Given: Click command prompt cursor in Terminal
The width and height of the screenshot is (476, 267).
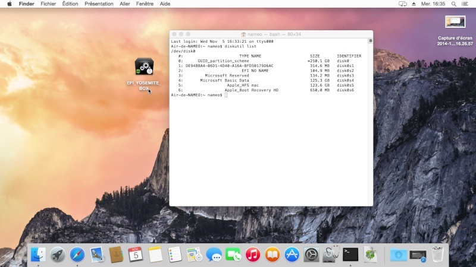Looking at the screenshot, I should [226, 95].
